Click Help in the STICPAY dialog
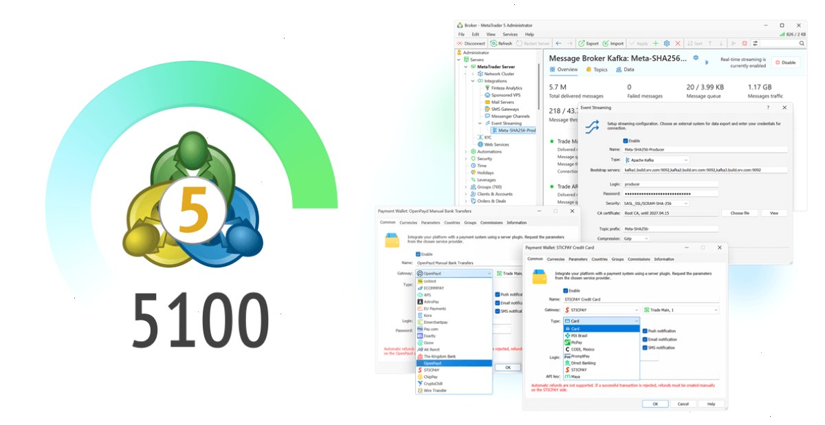825x425 pixels. click(x=711, y=404)
